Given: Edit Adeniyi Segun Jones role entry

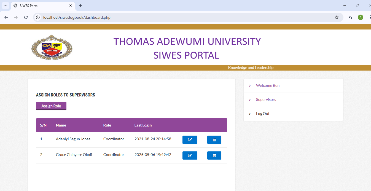Looking at the screenshot, I should point(190,140).
